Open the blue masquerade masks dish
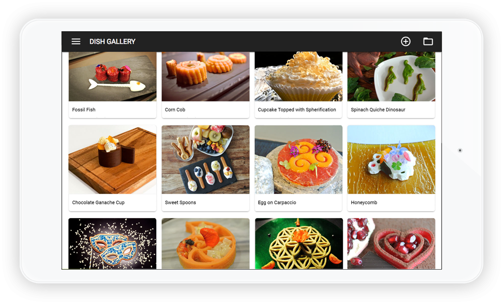Screen dimensions: 503x304 (113, 244)
